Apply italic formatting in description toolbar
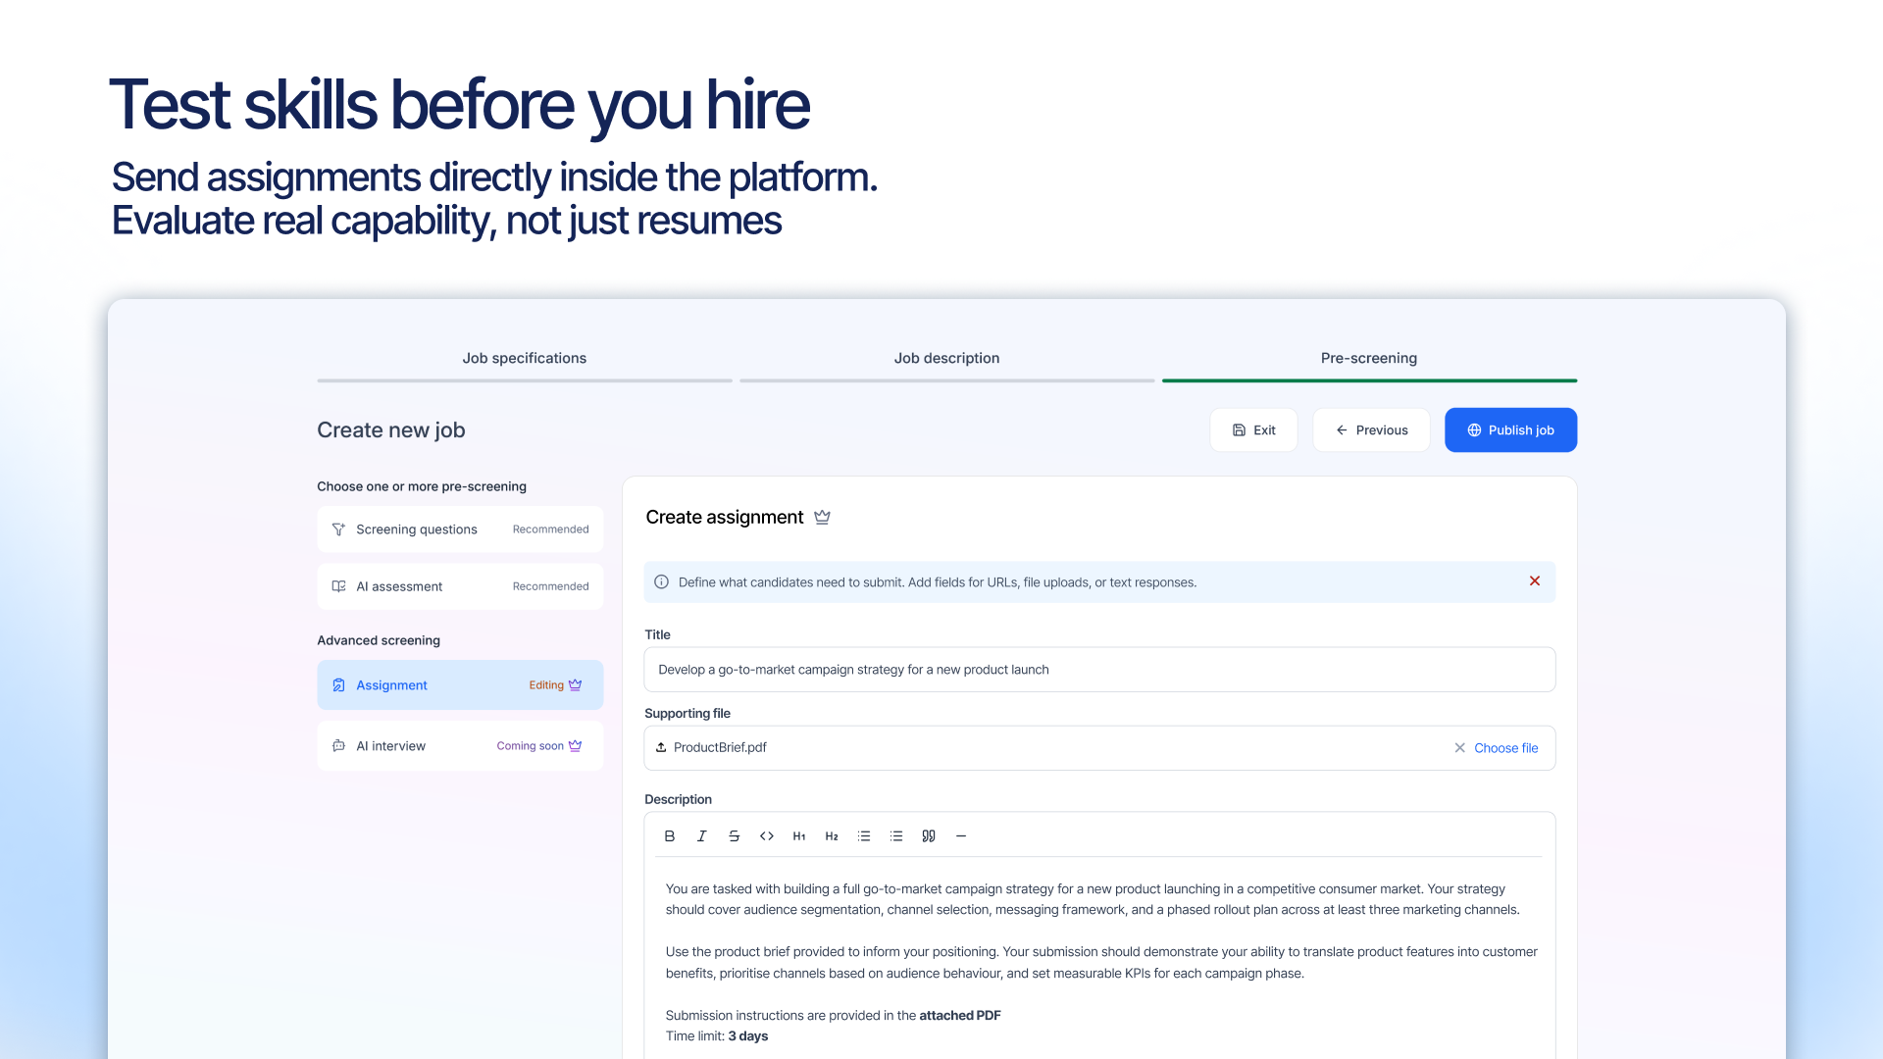The width and height of the screenshot is (1883, 1059). [x=702, y=836]
